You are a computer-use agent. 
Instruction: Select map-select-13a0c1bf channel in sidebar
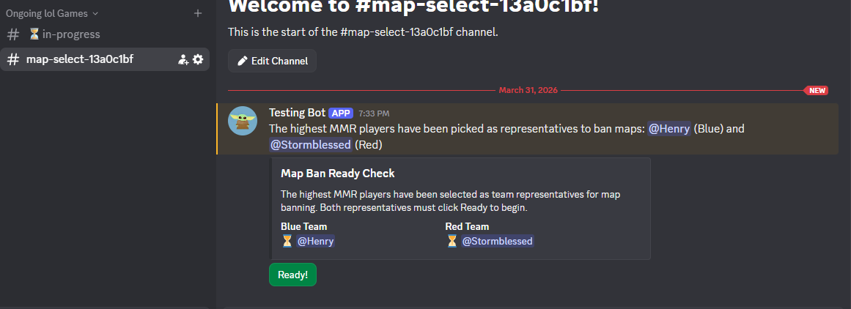click(79, 59)
